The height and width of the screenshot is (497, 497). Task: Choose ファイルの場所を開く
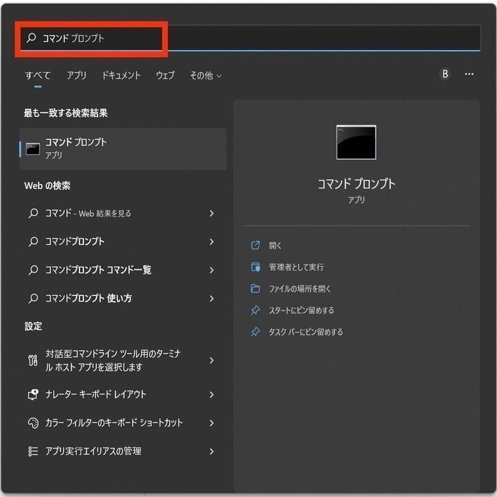pos(299,289)
